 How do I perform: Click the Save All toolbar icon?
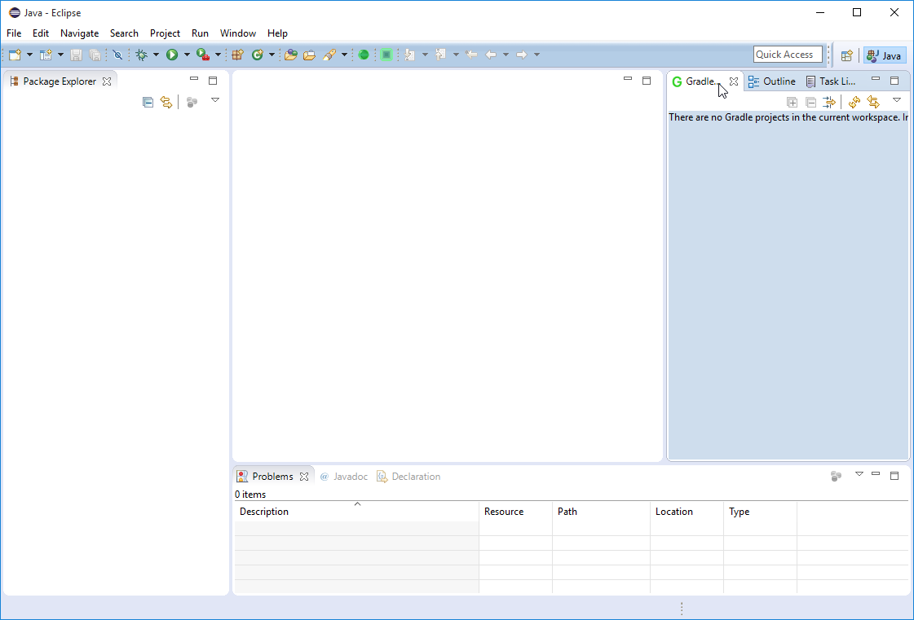point(95,55)
